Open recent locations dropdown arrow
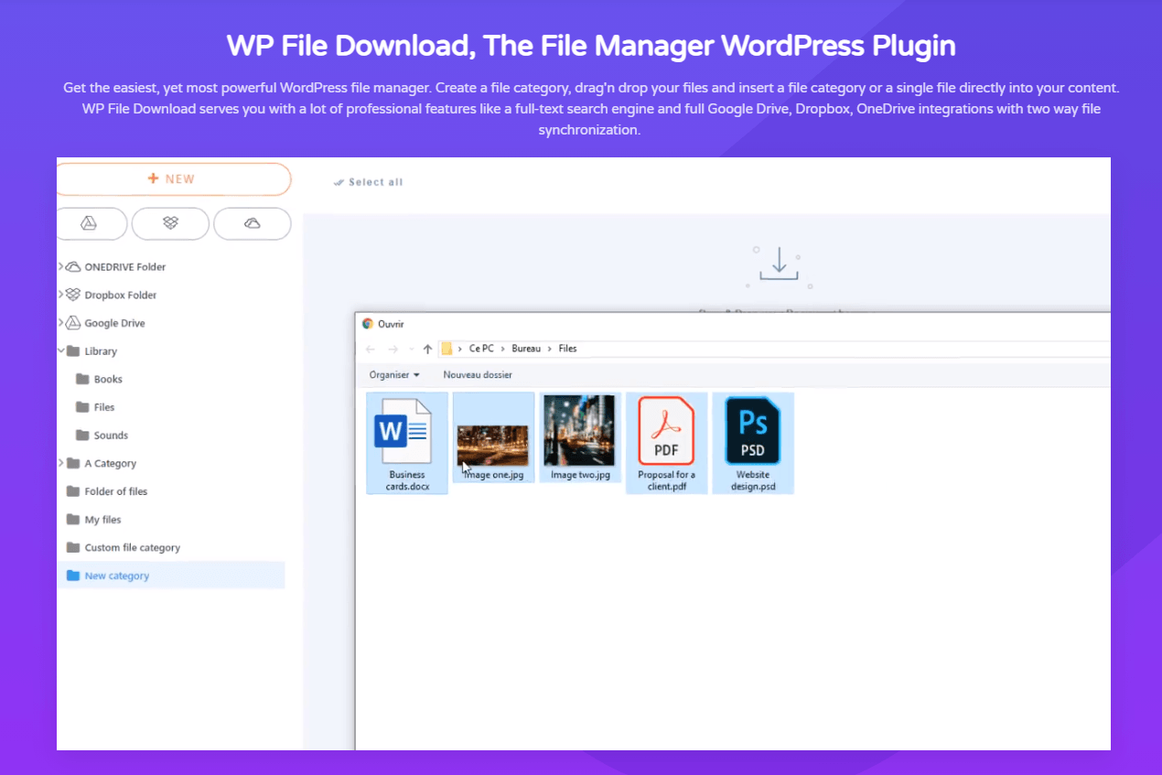The width and height of the screenshot is (1162, 775). (x=411, y=350)
